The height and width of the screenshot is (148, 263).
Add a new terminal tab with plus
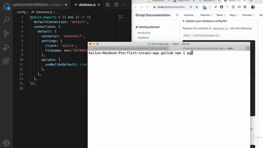[248, 49]
